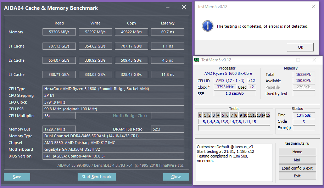Click the empty Used by test field
324x188 pixels.
(304, 94)
